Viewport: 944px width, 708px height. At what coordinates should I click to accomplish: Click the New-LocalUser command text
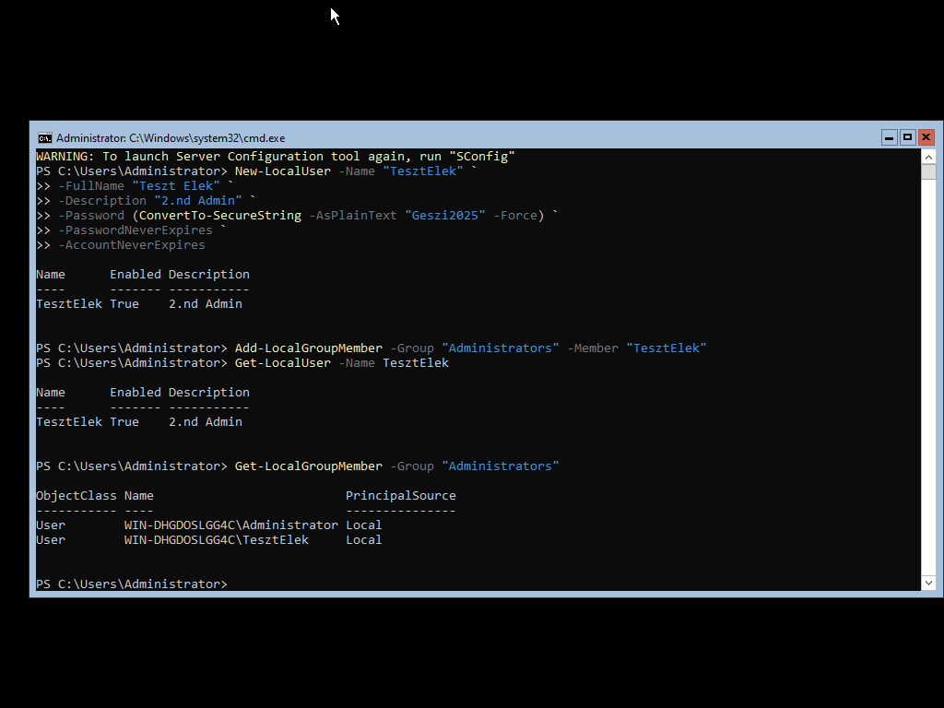coord(282,171)
